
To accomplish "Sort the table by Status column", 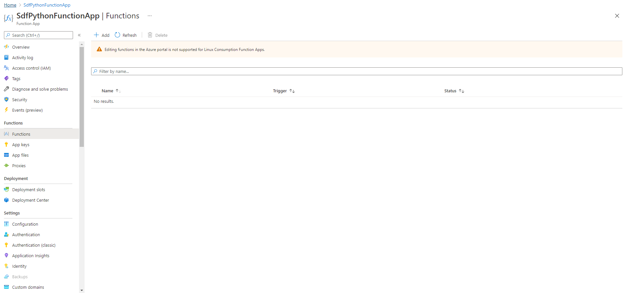I will point(454,91).
